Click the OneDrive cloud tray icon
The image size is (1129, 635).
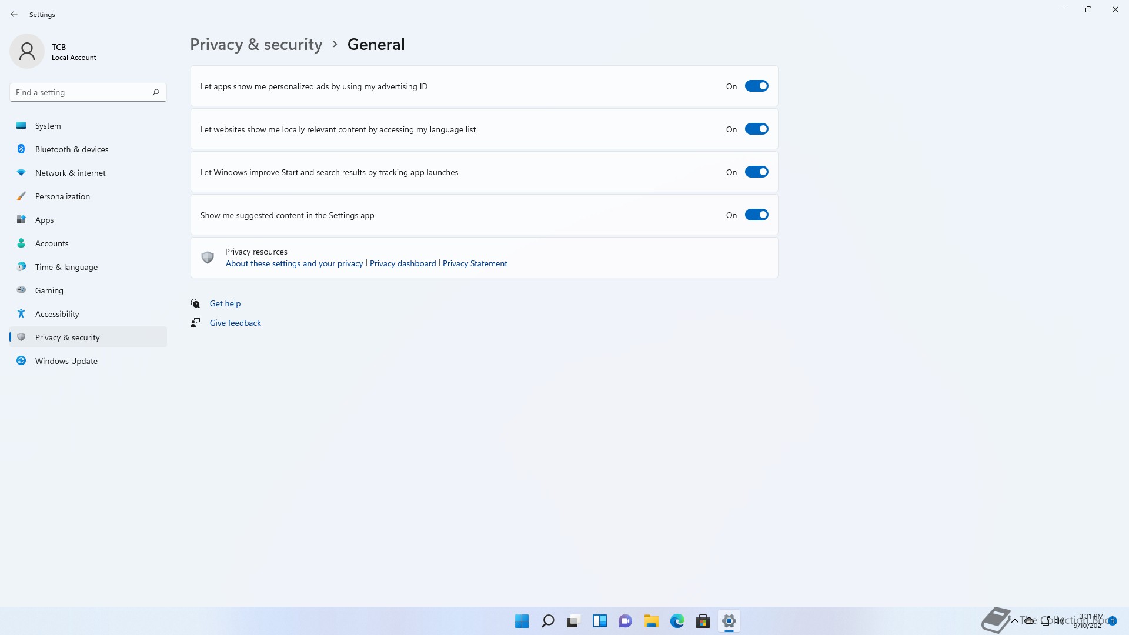1030,620
